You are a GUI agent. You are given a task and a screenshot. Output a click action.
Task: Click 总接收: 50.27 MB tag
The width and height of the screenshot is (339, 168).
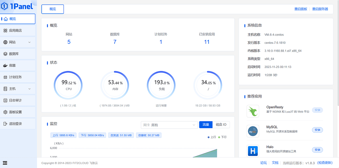tap(149, 135)
